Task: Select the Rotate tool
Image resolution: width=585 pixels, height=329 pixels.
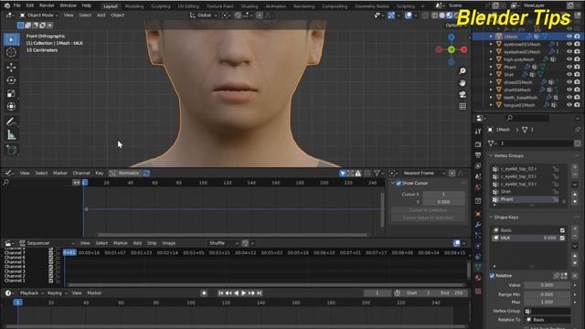Action: click(x=11, y=80)
